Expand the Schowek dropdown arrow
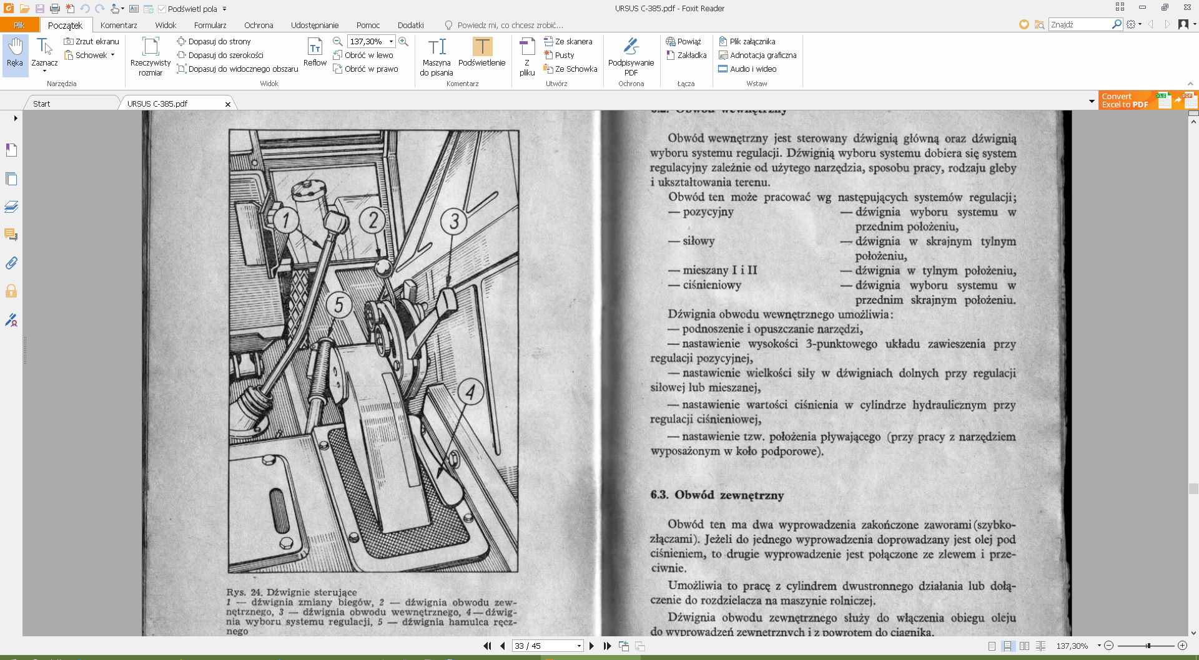 point(113,56)
